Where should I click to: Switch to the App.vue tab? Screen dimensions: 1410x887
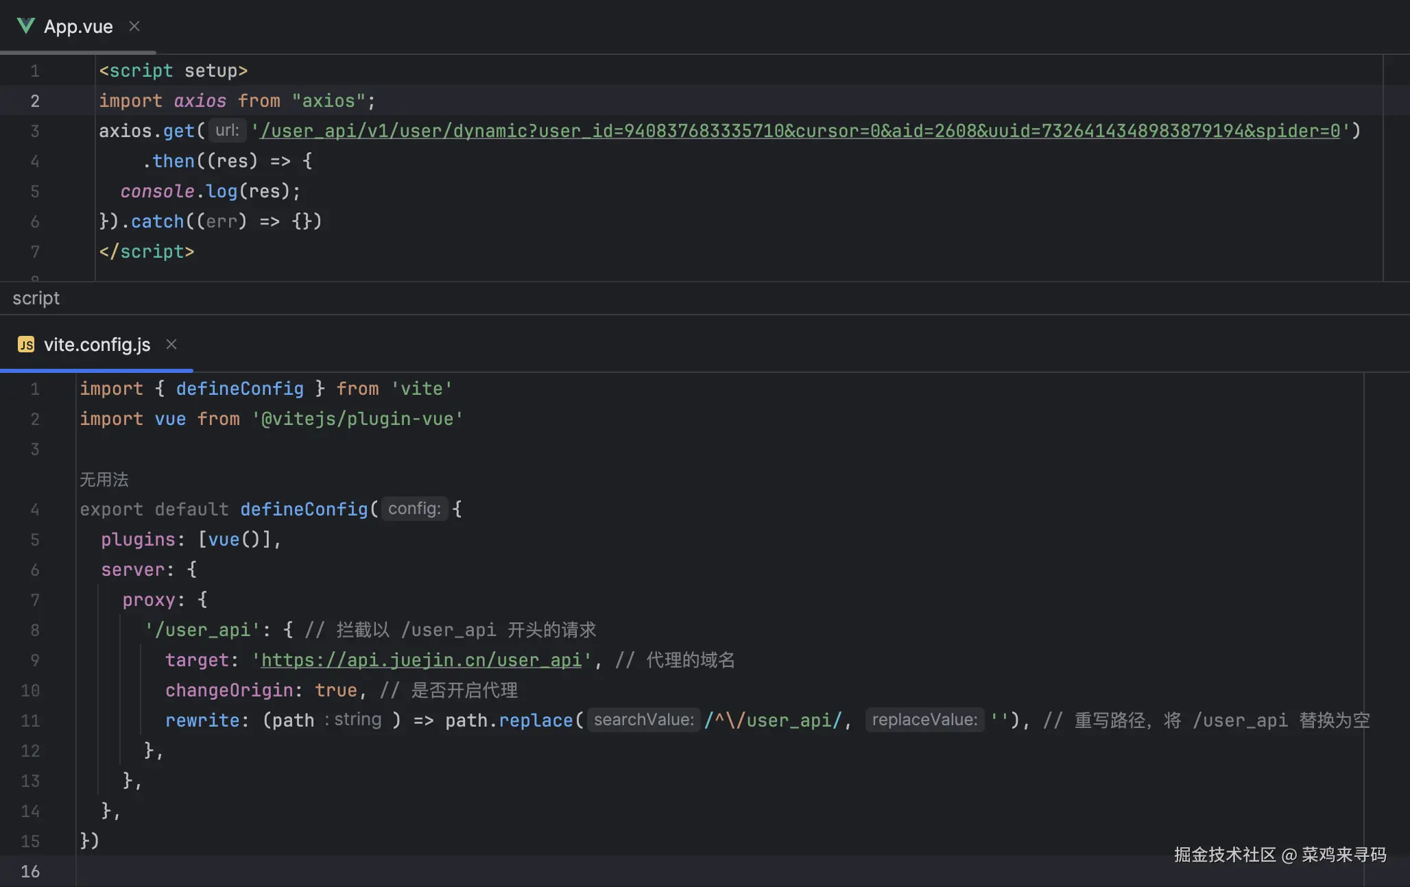point(78,27)
